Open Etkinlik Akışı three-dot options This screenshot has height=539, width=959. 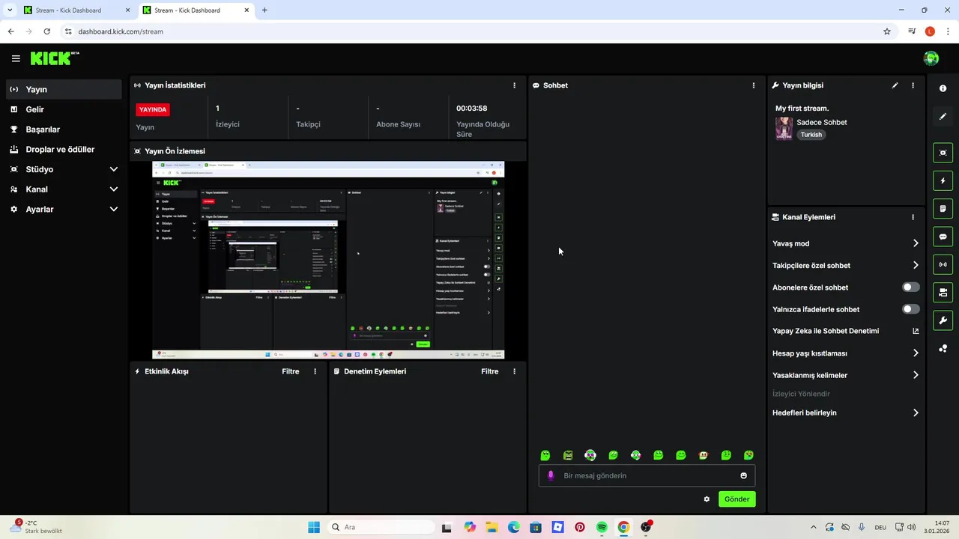coord(315,371)
